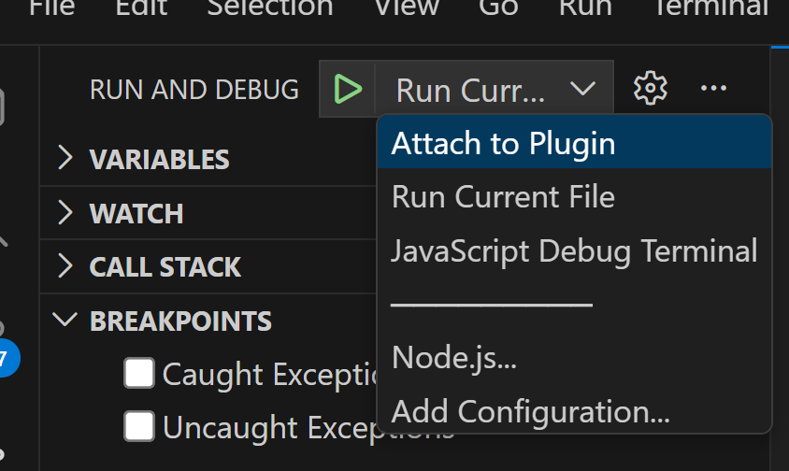789x471 pixels.
Task: Pick JavaScript Debug Terminal option
Action: click(x=574, y=251)
